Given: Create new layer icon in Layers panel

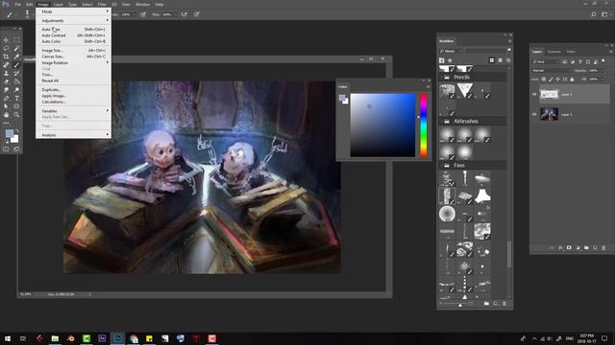Looking at the screenshot, I should 595,247.
